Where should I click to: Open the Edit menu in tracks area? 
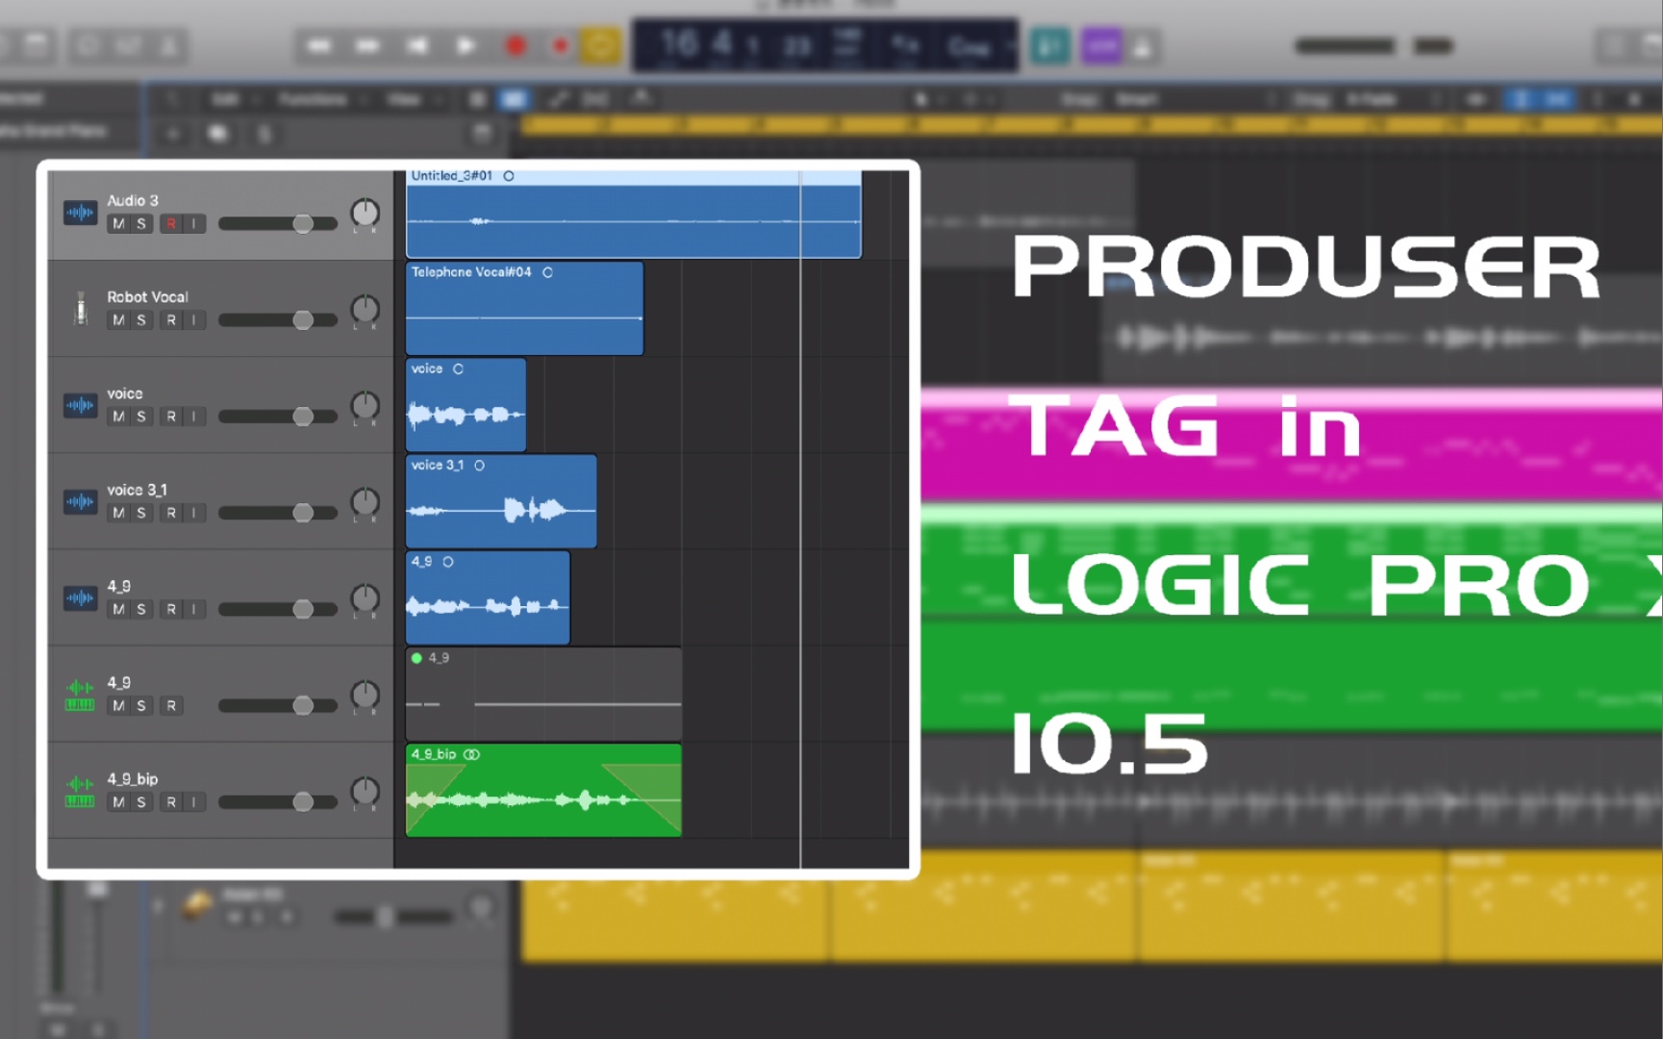[224, 99]
